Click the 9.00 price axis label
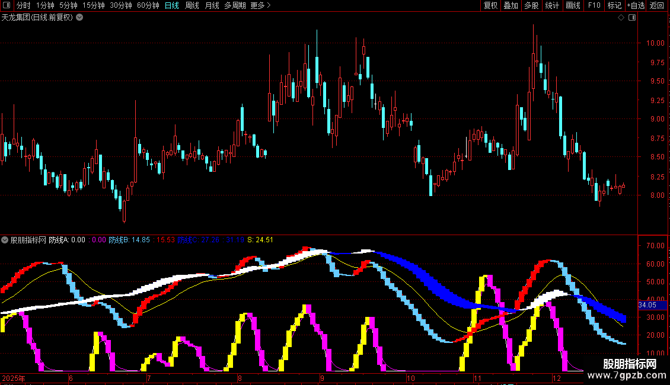 [x=657, y=119]
